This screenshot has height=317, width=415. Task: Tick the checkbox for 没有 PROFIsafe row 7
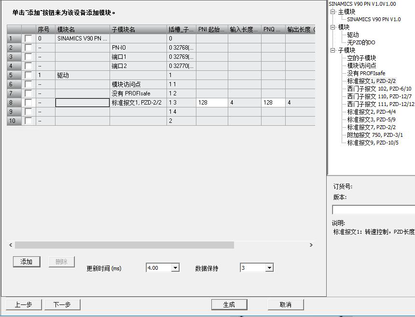28,93
